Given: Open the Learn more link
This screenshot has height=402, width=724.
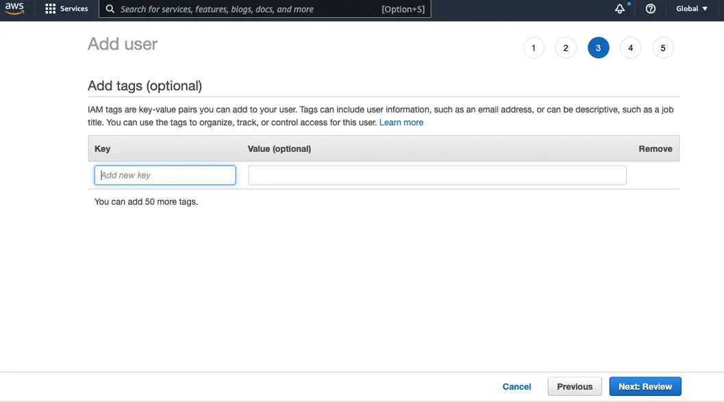Looking at the screenshot, I should (401, 122).
